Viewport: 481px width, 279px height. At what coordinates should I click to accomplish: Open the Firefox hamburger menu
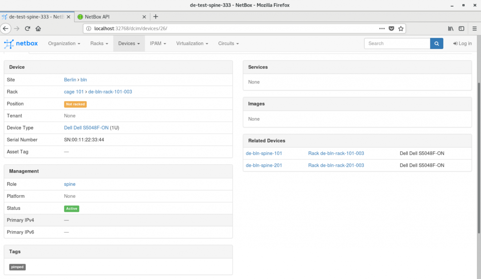pyautogui.click(x=474, y=28)
